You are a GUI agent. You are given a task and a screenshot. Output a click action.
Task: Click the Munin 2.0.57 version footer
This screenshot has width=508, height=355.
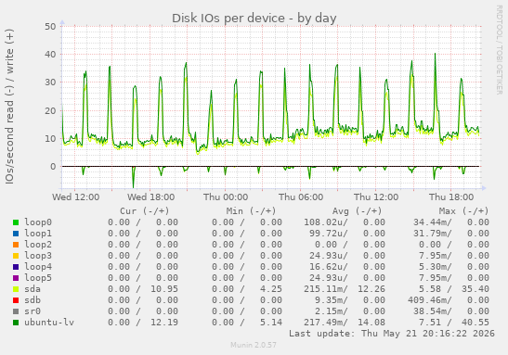(x=254, y=345)
